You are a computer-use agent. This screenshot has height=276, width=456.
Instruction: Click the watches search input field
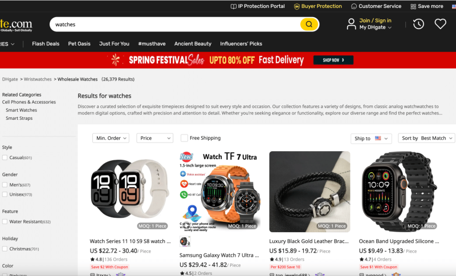(x=171, y=25)
